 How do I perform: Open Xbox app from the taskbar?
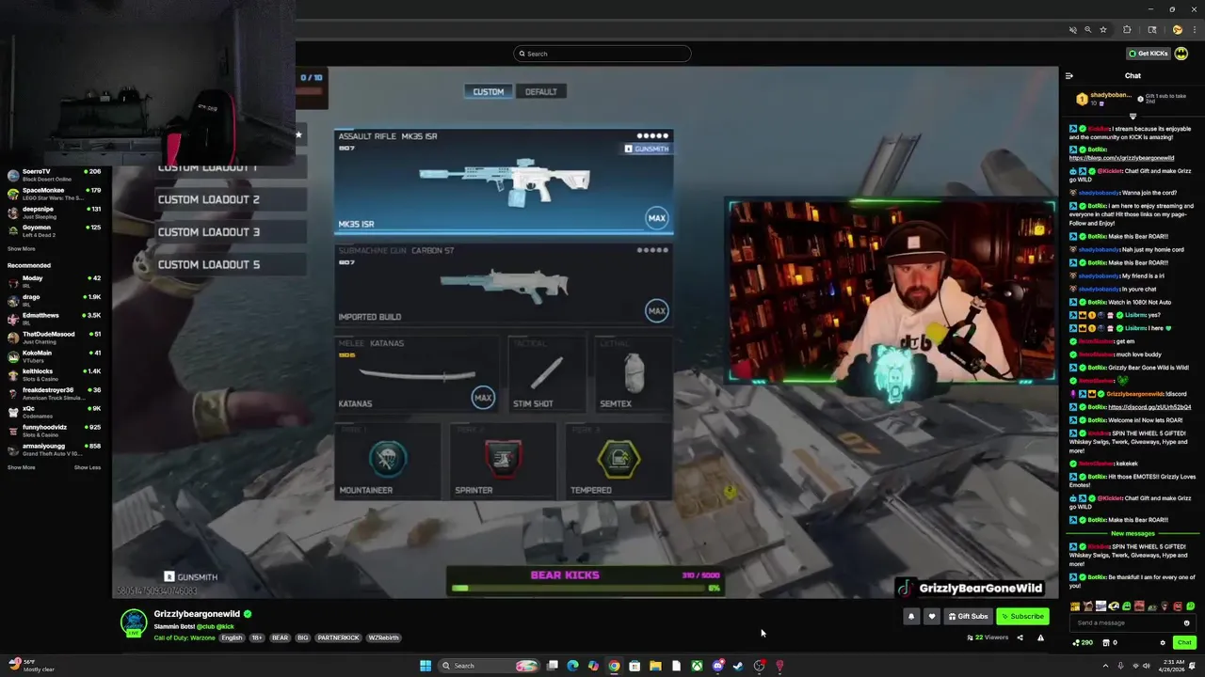[x=697, y=666]
